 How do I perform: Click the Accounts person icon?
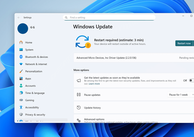click(21, 86)
